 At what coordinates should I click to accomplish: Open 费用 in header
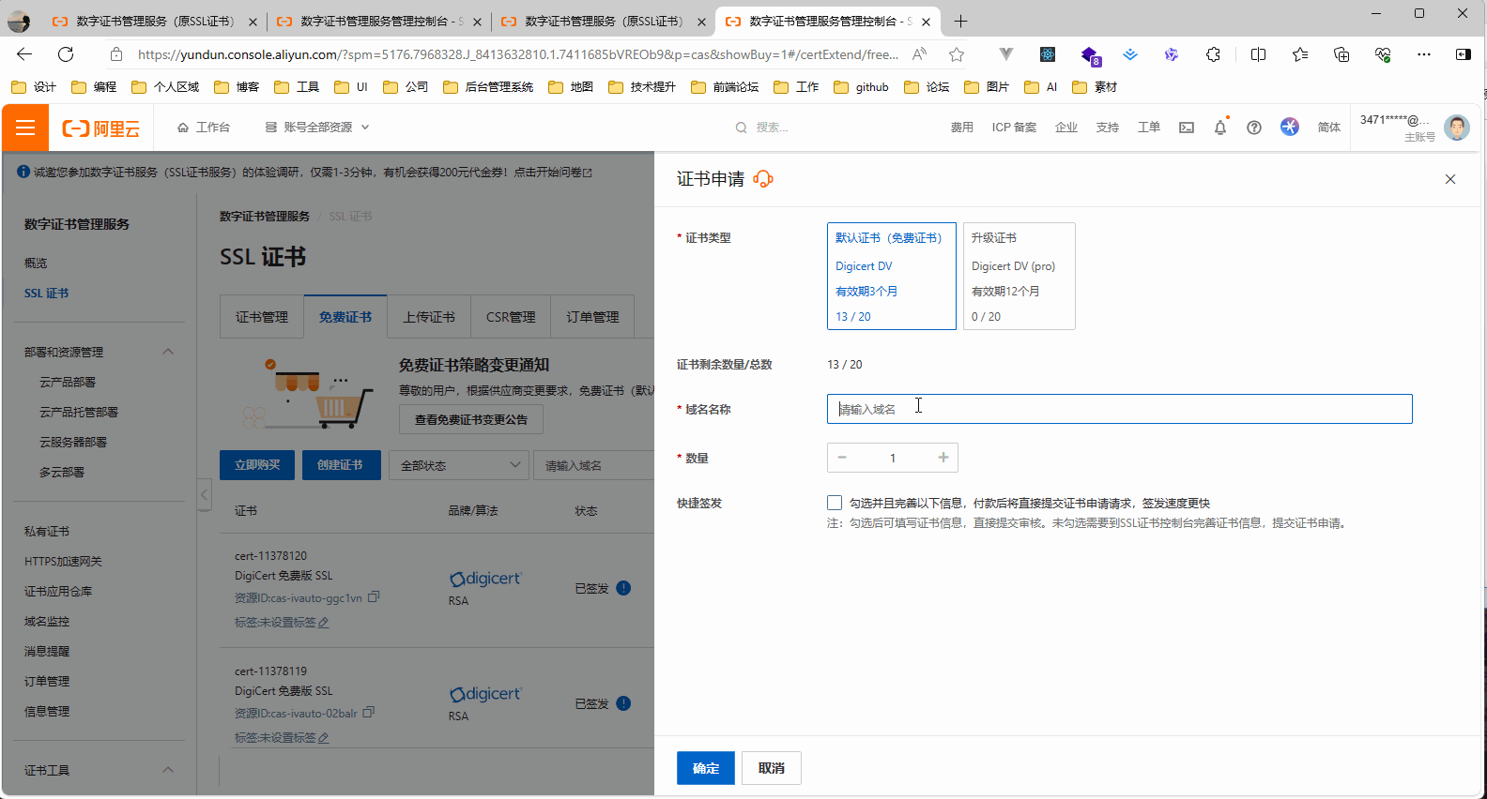point(961,128)
